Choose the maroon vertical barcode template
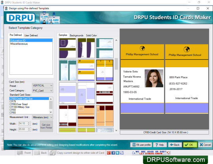 (x=68, y=116)
